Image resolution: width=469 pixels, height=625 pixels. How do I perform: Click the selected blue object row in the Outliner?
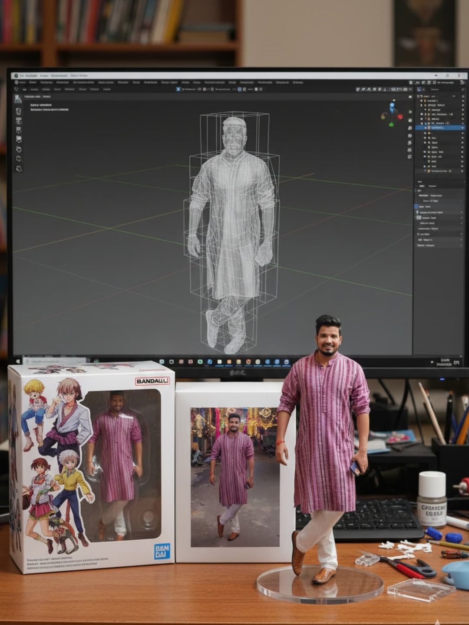pyautogui.click(x=439, y=128)
